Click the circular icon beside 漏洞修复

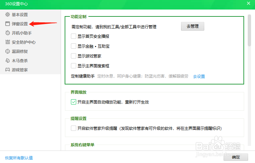point(8,51)
